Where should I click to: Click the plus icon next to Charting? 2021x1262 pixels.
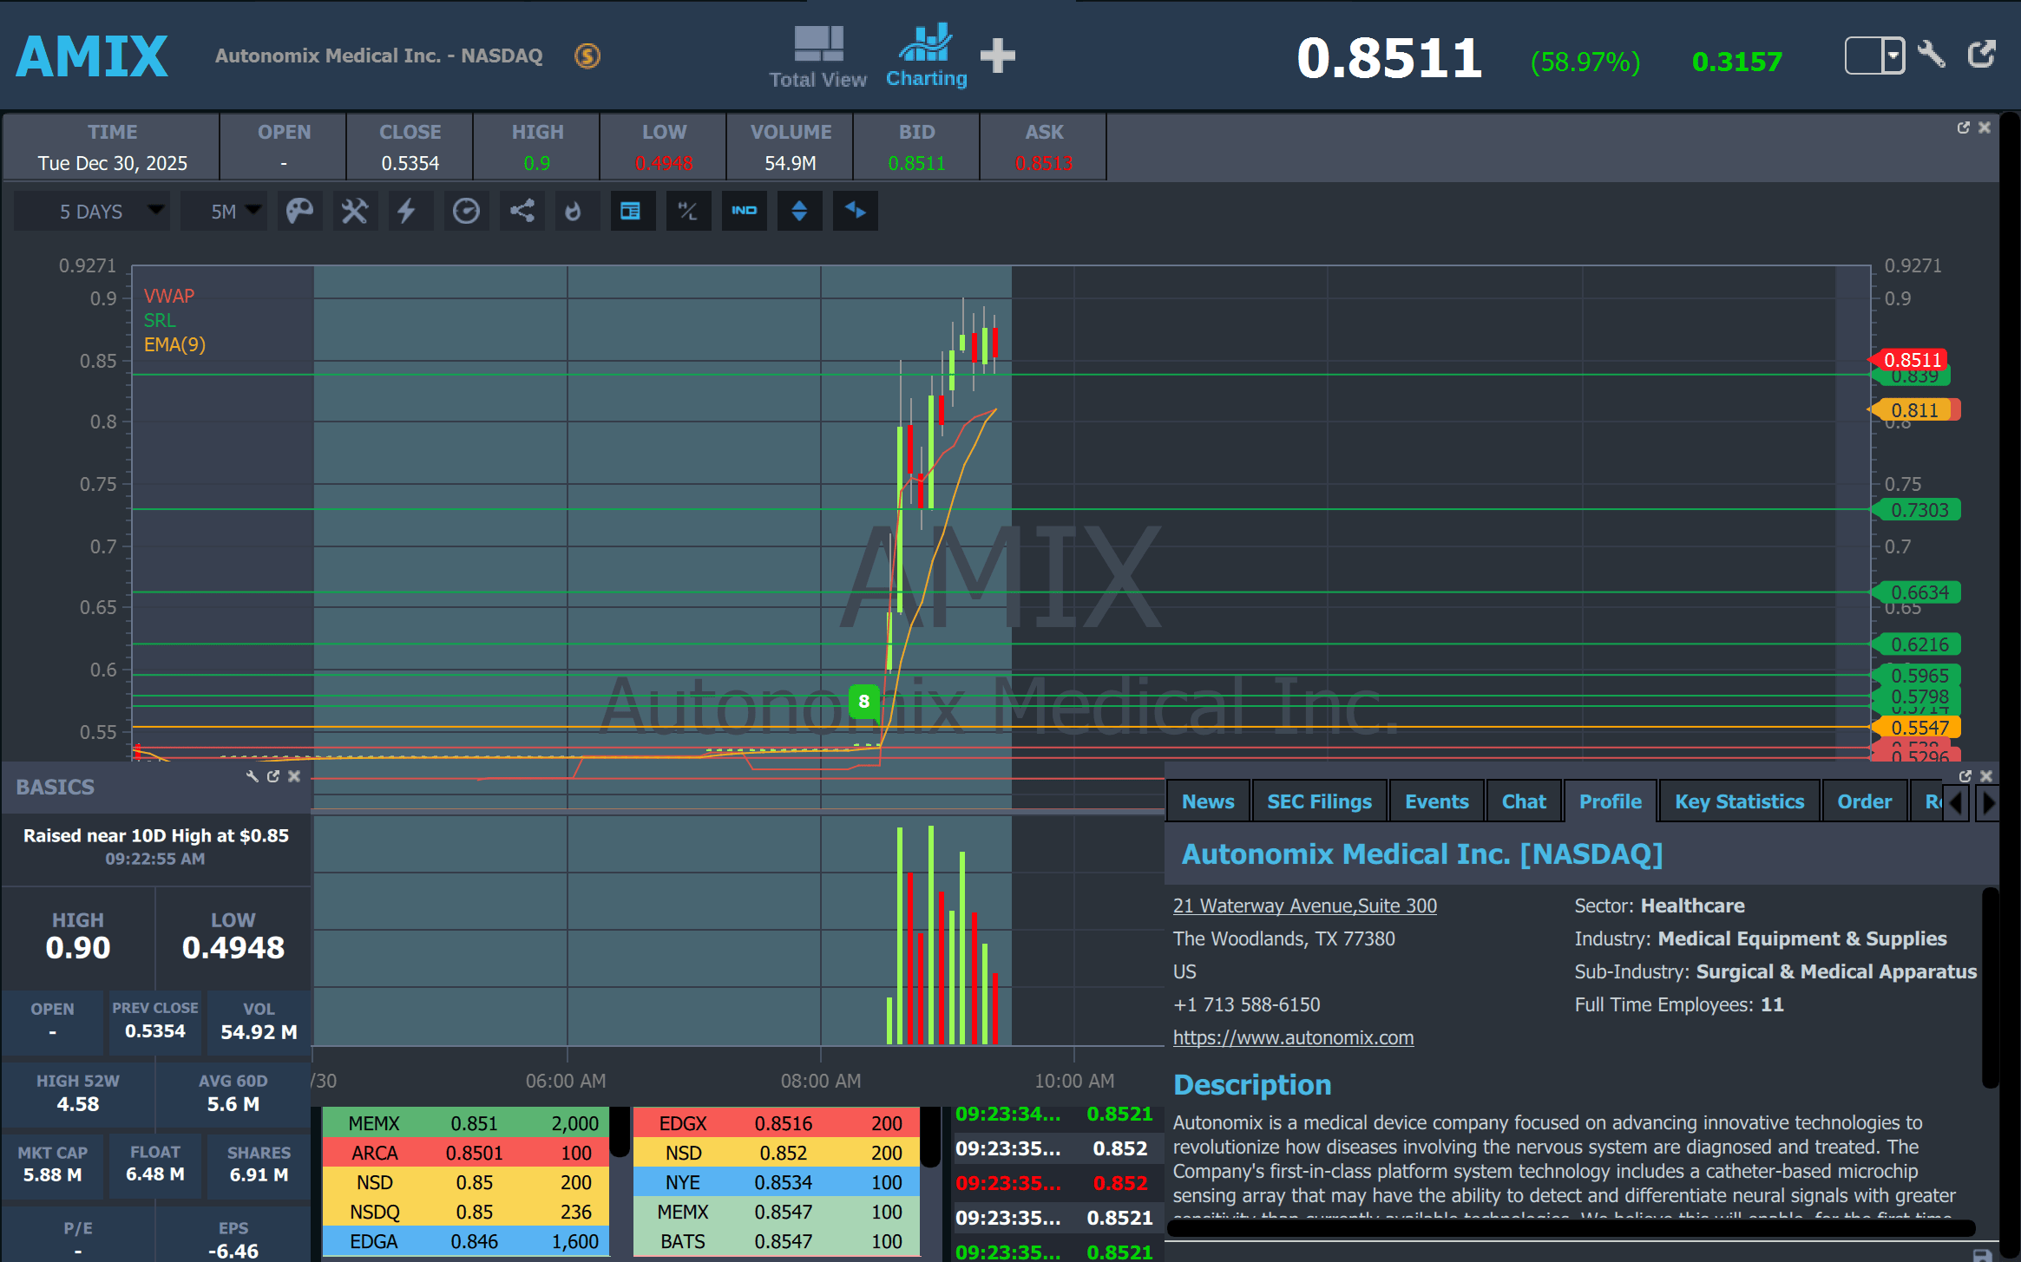(997, 56)
